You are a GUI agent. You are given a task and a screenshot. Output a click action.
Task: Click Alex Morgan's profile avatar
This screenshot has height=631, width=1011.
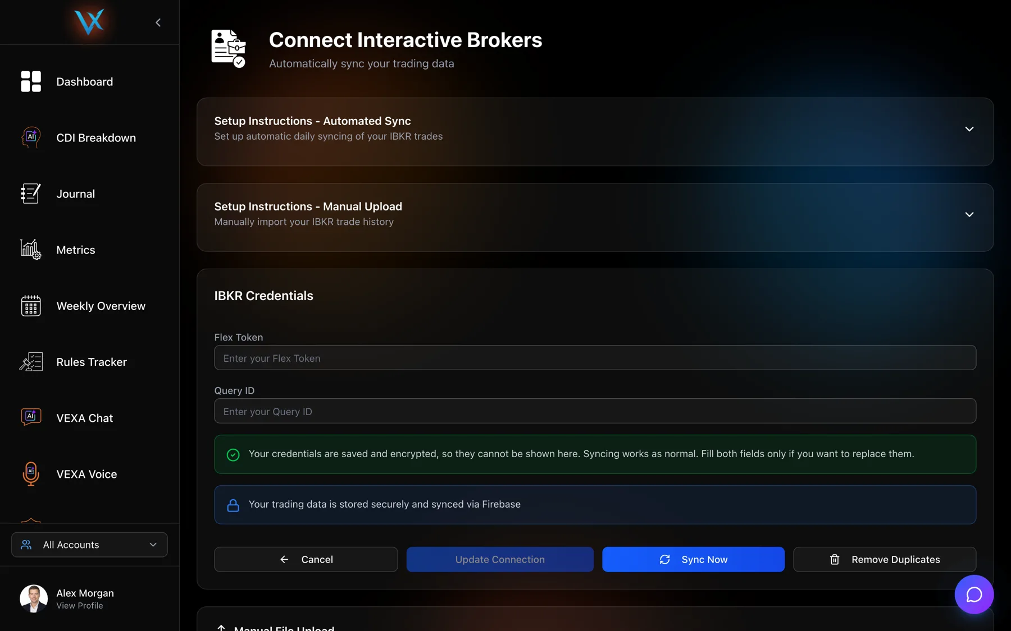pyautogui.click(x=34, y=598)
